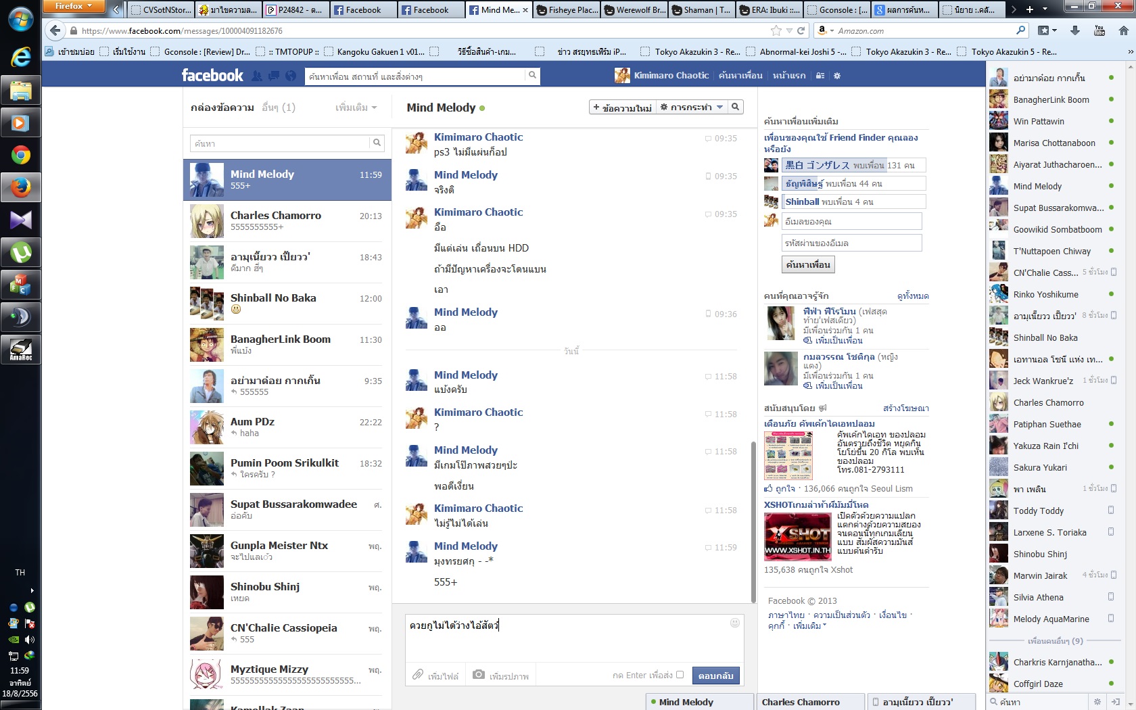This screenshot has width=1136, height=710.
Task: Open the การกระทำ actions dropdown
Action: [692, 107]
